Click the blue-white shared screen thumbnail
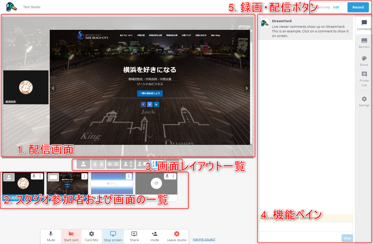The width and height of the screenshot is (373, 244). 112,187
